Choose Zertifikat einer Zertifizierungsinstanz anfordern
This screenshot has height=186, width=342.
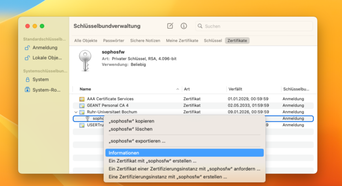185,169
